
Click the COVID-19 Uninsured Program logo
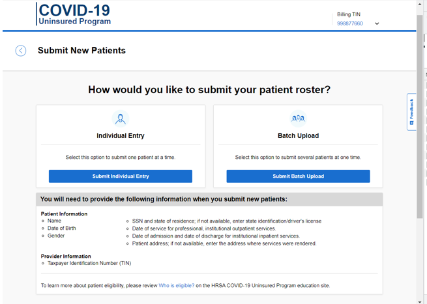[x=74, y=14]
